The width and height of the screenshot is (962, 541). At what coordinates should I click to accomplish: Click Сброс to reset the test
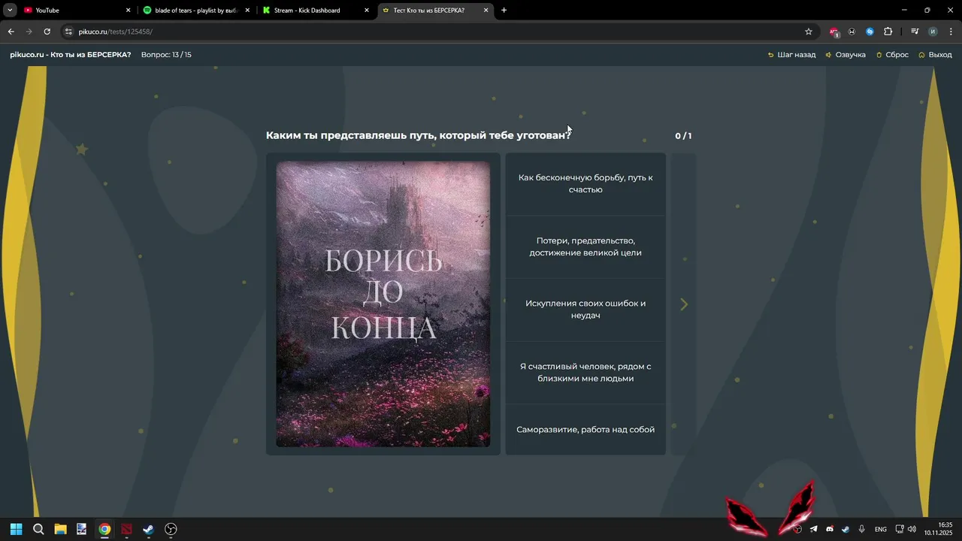coord(892,55)
